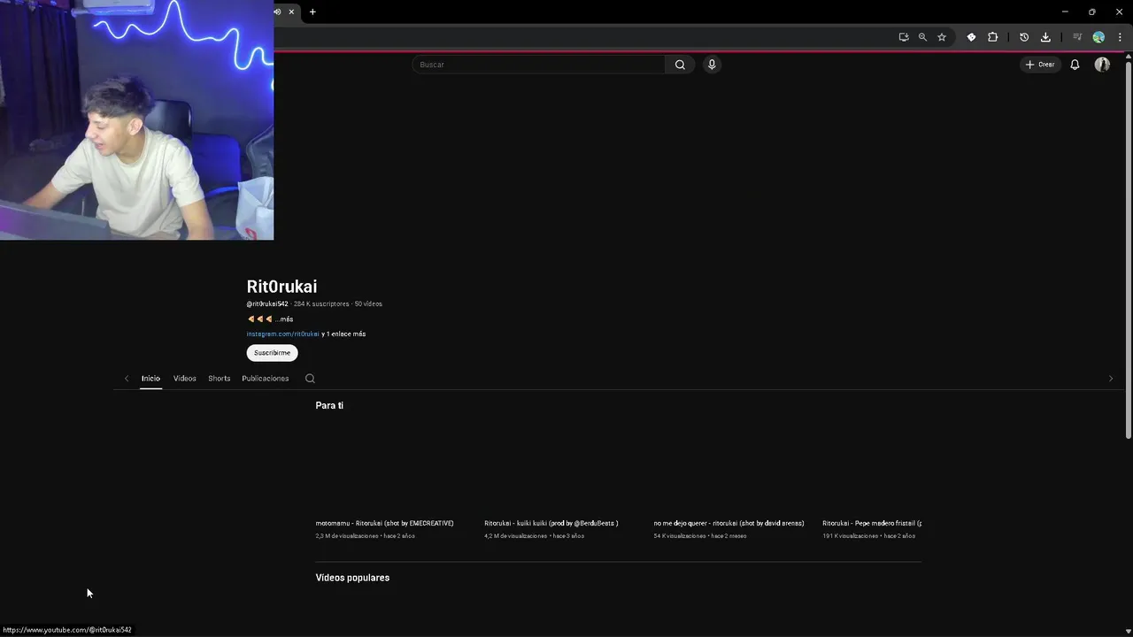Screen dimensions: 1133x637
Task: Open the Chrome profile avatar
Action: pos(1098,37)
